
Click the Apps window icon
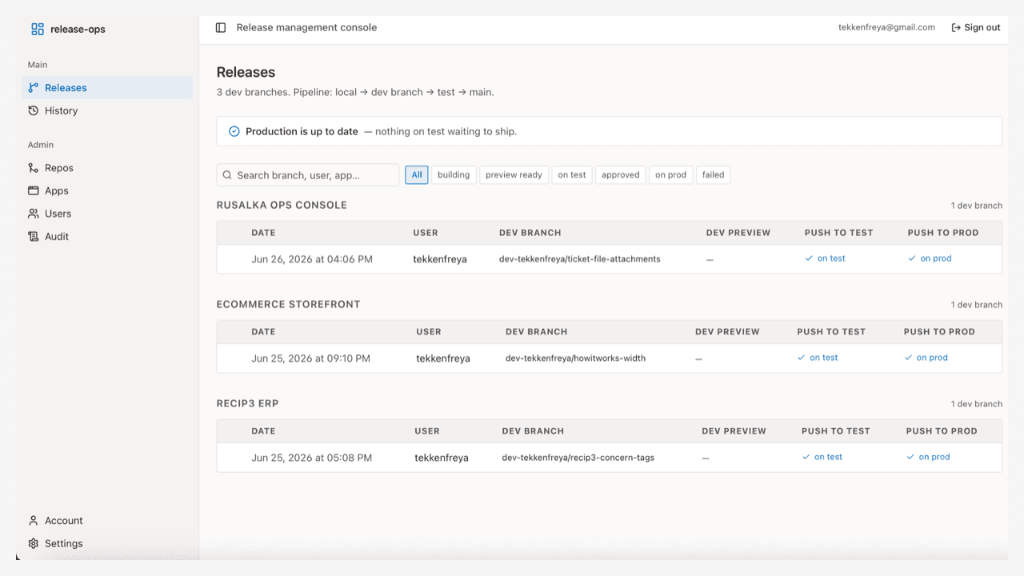34,190
